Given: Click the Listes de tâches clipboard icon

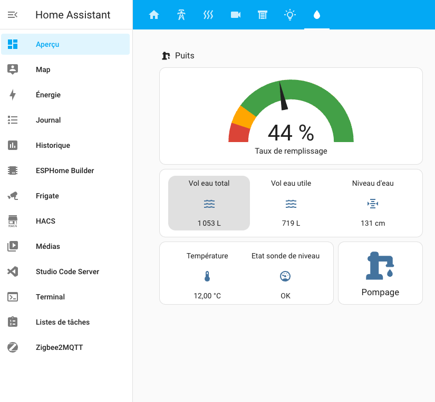Looking at the screenshot, I should click(x=13, y=322).
